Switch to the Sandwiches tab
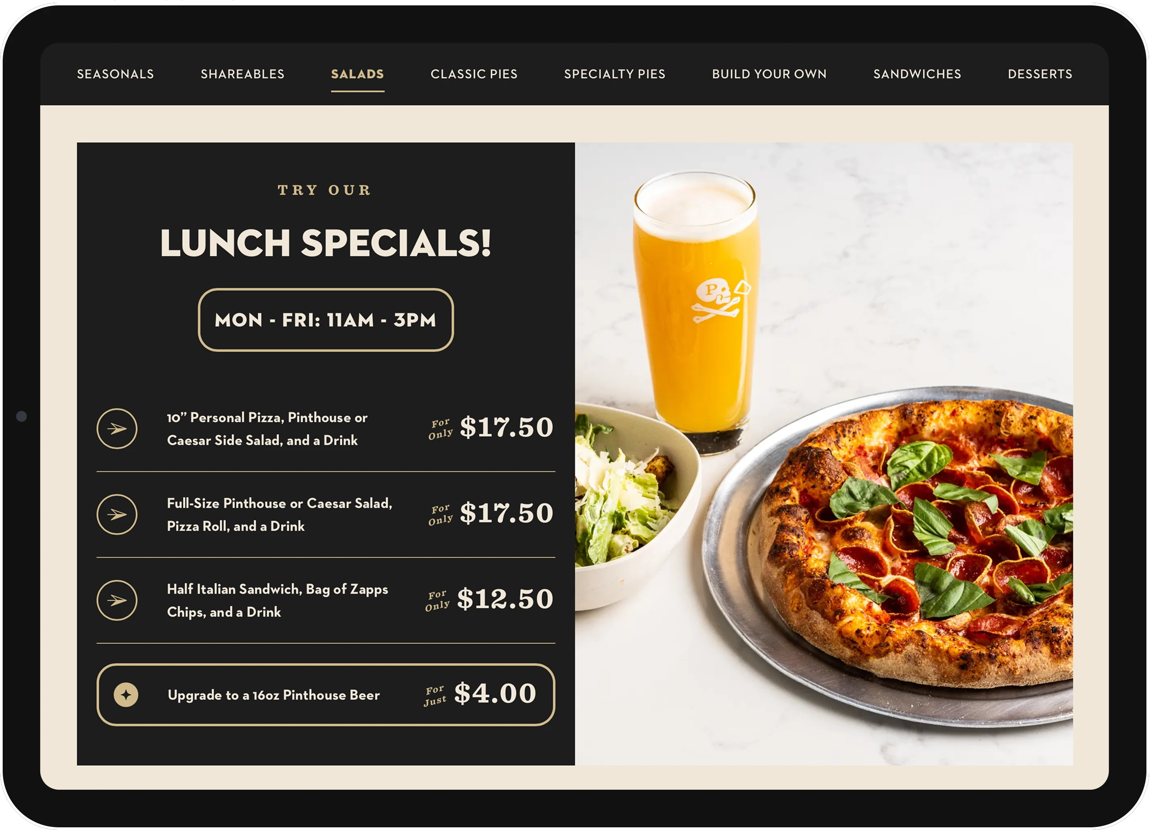Screen dimensions: 1150x830 pos(917,74)
